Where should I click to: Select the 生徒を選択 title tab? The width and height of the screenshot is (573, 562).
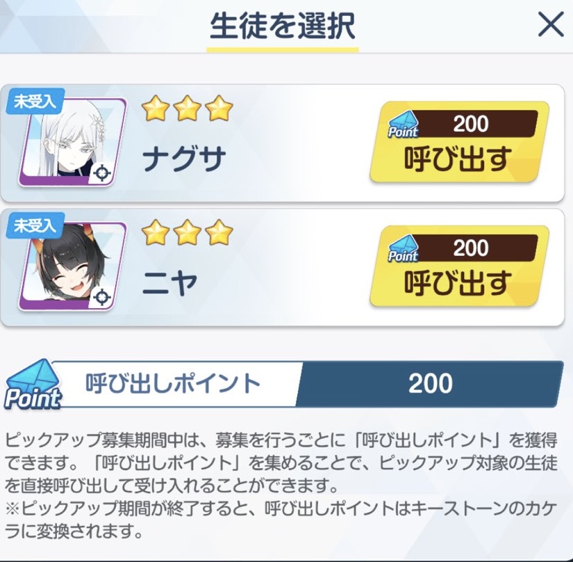[283, 27]
